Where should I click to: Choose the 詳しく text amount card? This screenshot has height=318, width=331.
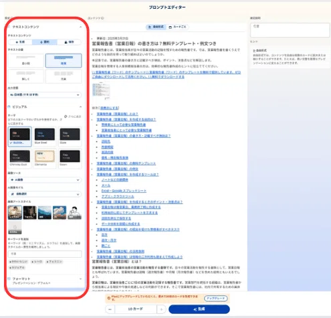25,76
